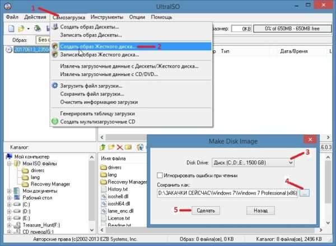336x246 pixels.
Task: Collapse the Мои ISO файлы tree node
Action: pyautogui.click(x=9, y=164)
